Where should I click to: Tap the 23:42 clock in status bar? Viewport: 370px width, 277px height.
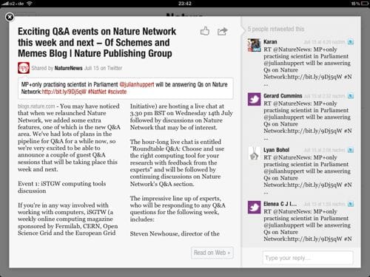[x=185, y=4]
